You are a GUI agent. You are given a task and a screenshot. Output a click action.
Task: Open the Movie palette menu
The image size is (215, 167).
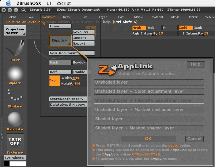coord(175,17)
